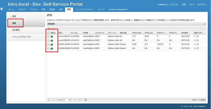Open the 受信箱 tab
The image size is (211, 109).
(x=52, y=9)
